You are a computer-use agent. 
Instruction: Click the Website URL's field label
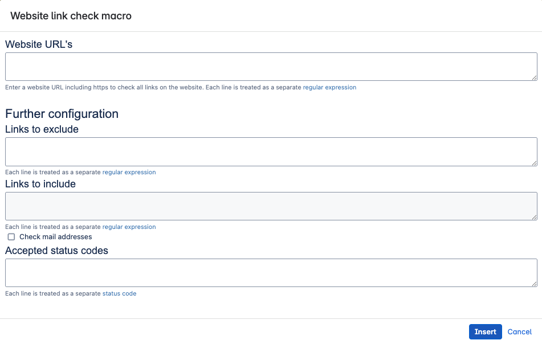coord(39,44)
